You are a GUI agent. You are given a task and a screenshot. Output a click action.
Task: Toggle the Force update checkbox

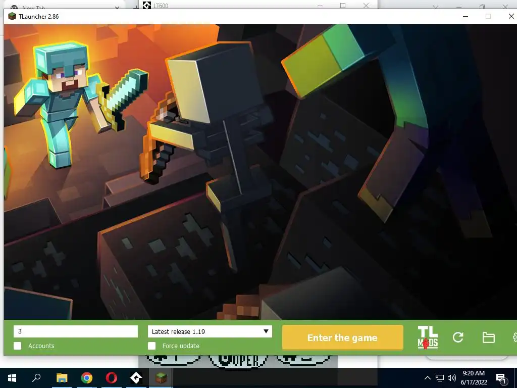pyautogui.click(x=151, y=346)
